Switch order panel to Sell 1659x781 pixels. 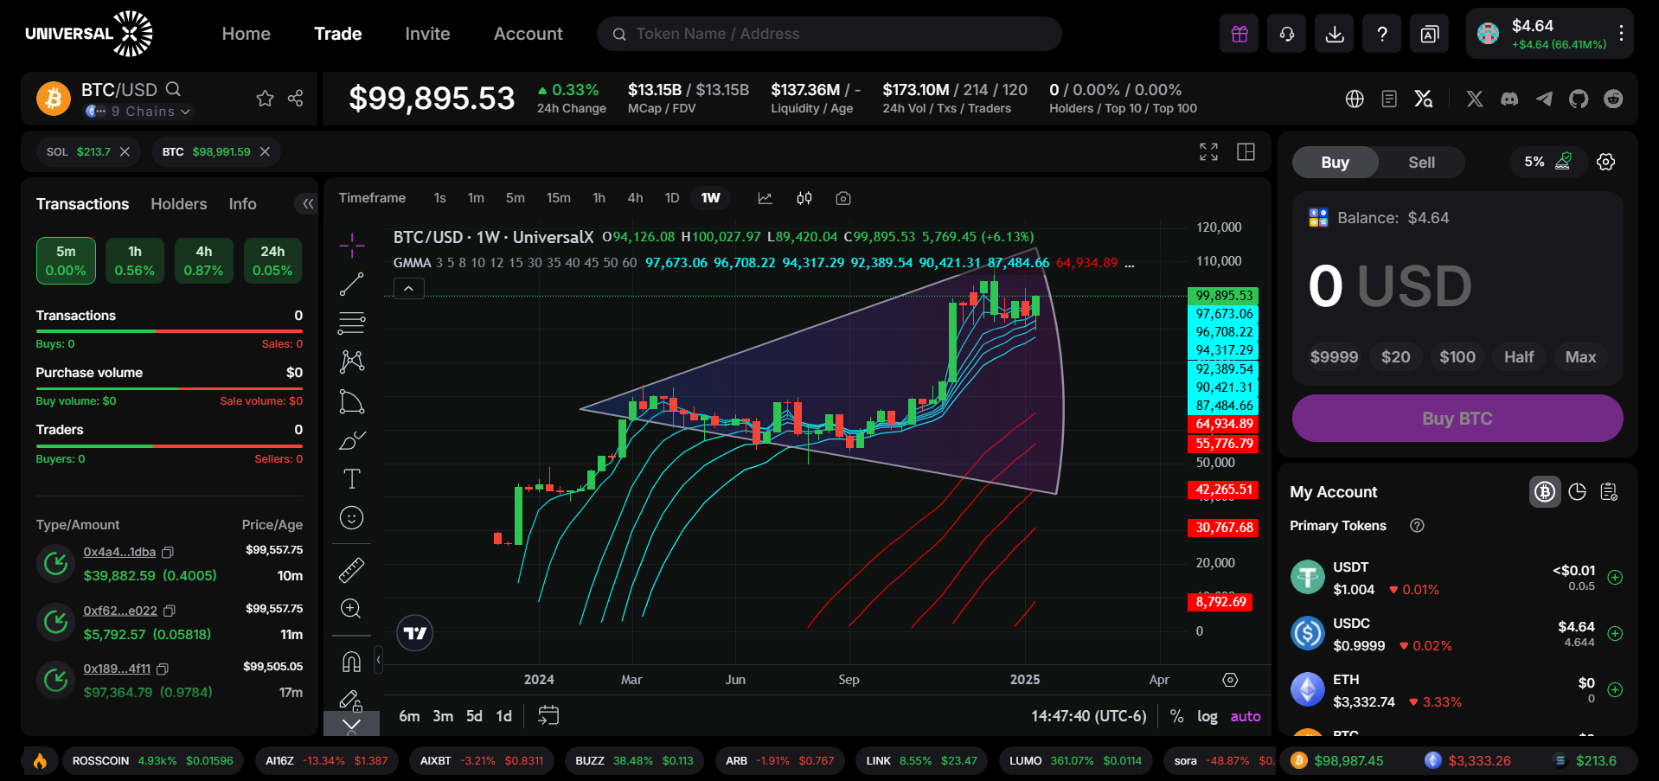click(1421, 163)
